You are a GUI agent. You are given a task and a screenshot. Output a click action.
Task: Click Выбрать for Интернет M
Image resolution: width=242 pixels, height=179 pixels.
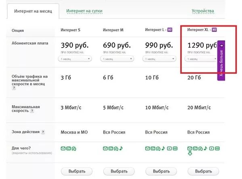pos(119,171)
